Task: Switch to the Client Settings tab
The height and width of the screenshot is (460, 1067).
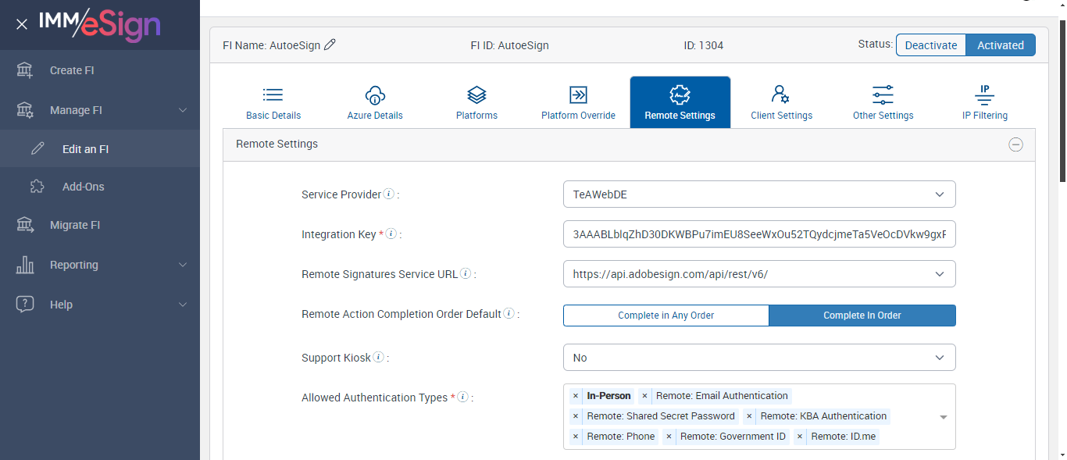Action: [x=781, y=102]
